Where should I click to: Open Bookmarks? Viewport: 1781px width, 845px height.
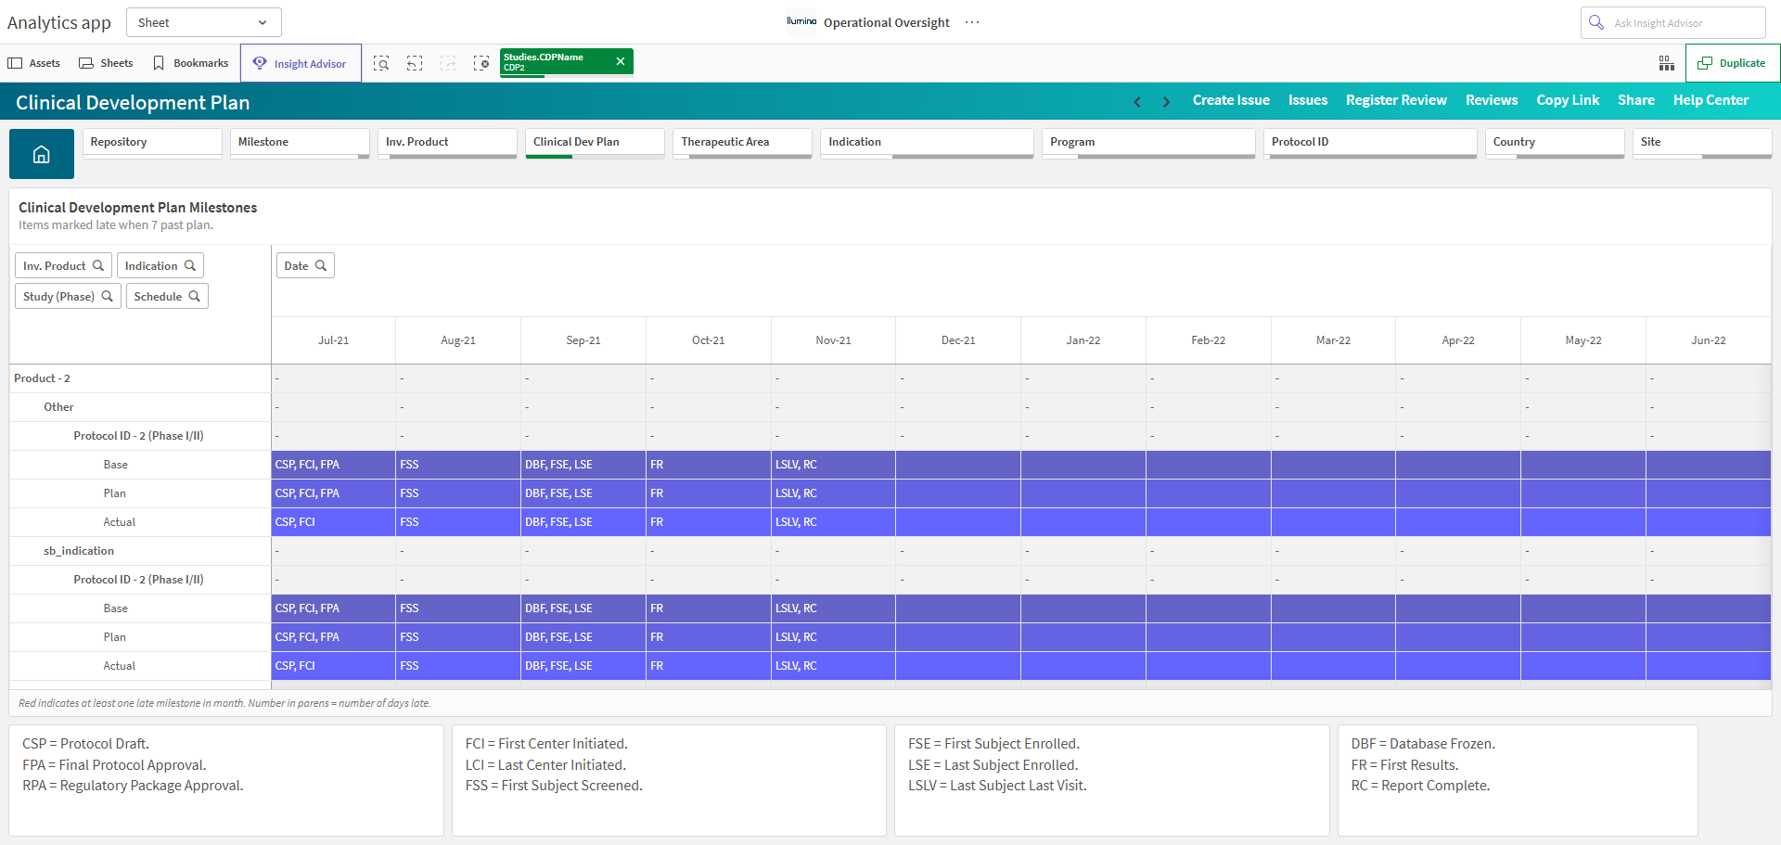191,63
